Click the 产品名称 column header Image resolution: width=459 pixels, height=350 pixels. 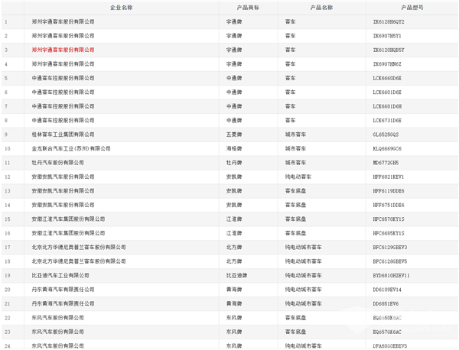pyautogui.click(x=321, y=7)
